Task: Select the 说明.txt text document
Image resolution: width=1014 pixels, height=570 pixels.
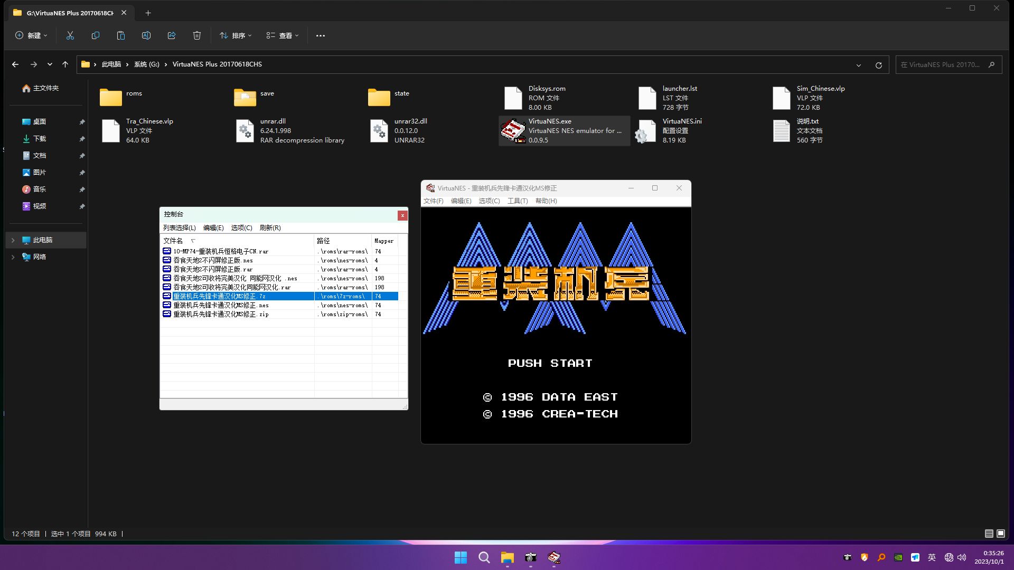Action: coord(797,130)
